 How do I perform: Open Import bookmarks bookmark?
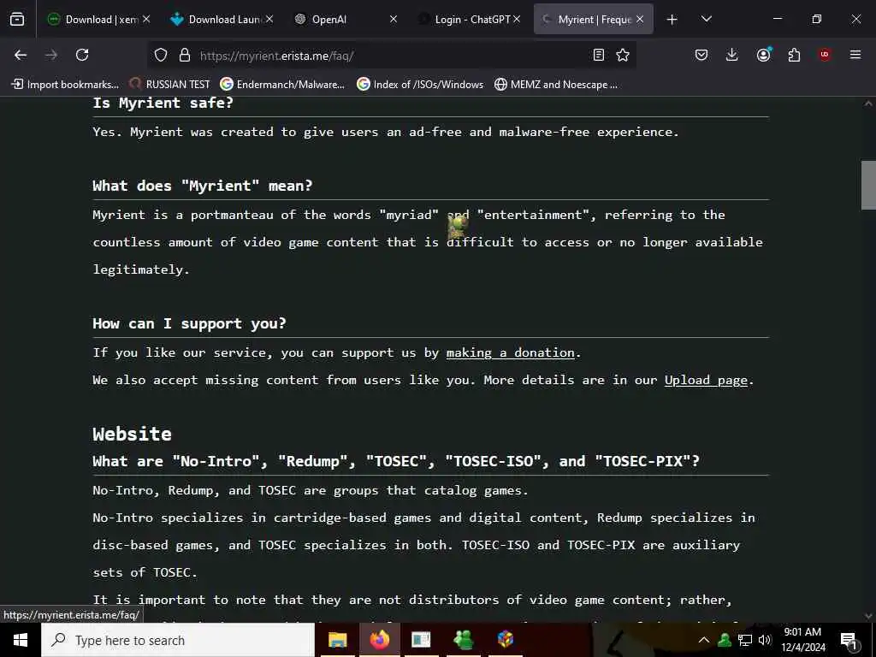tap(65, 85)
